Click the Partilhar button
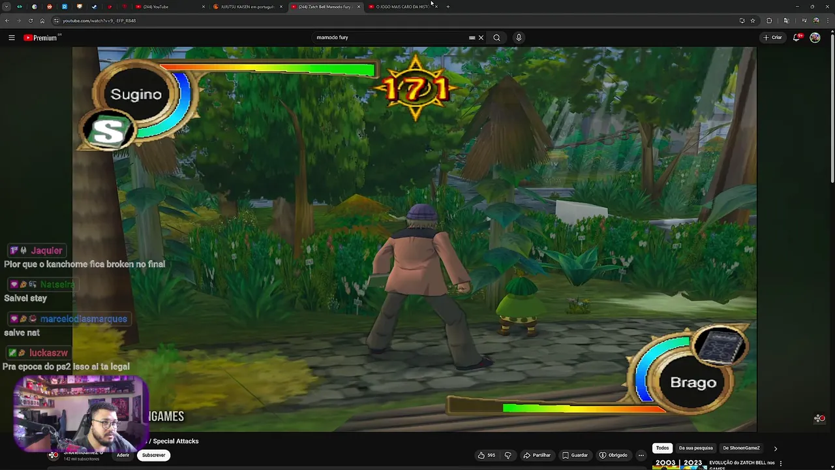 [537, 455]
